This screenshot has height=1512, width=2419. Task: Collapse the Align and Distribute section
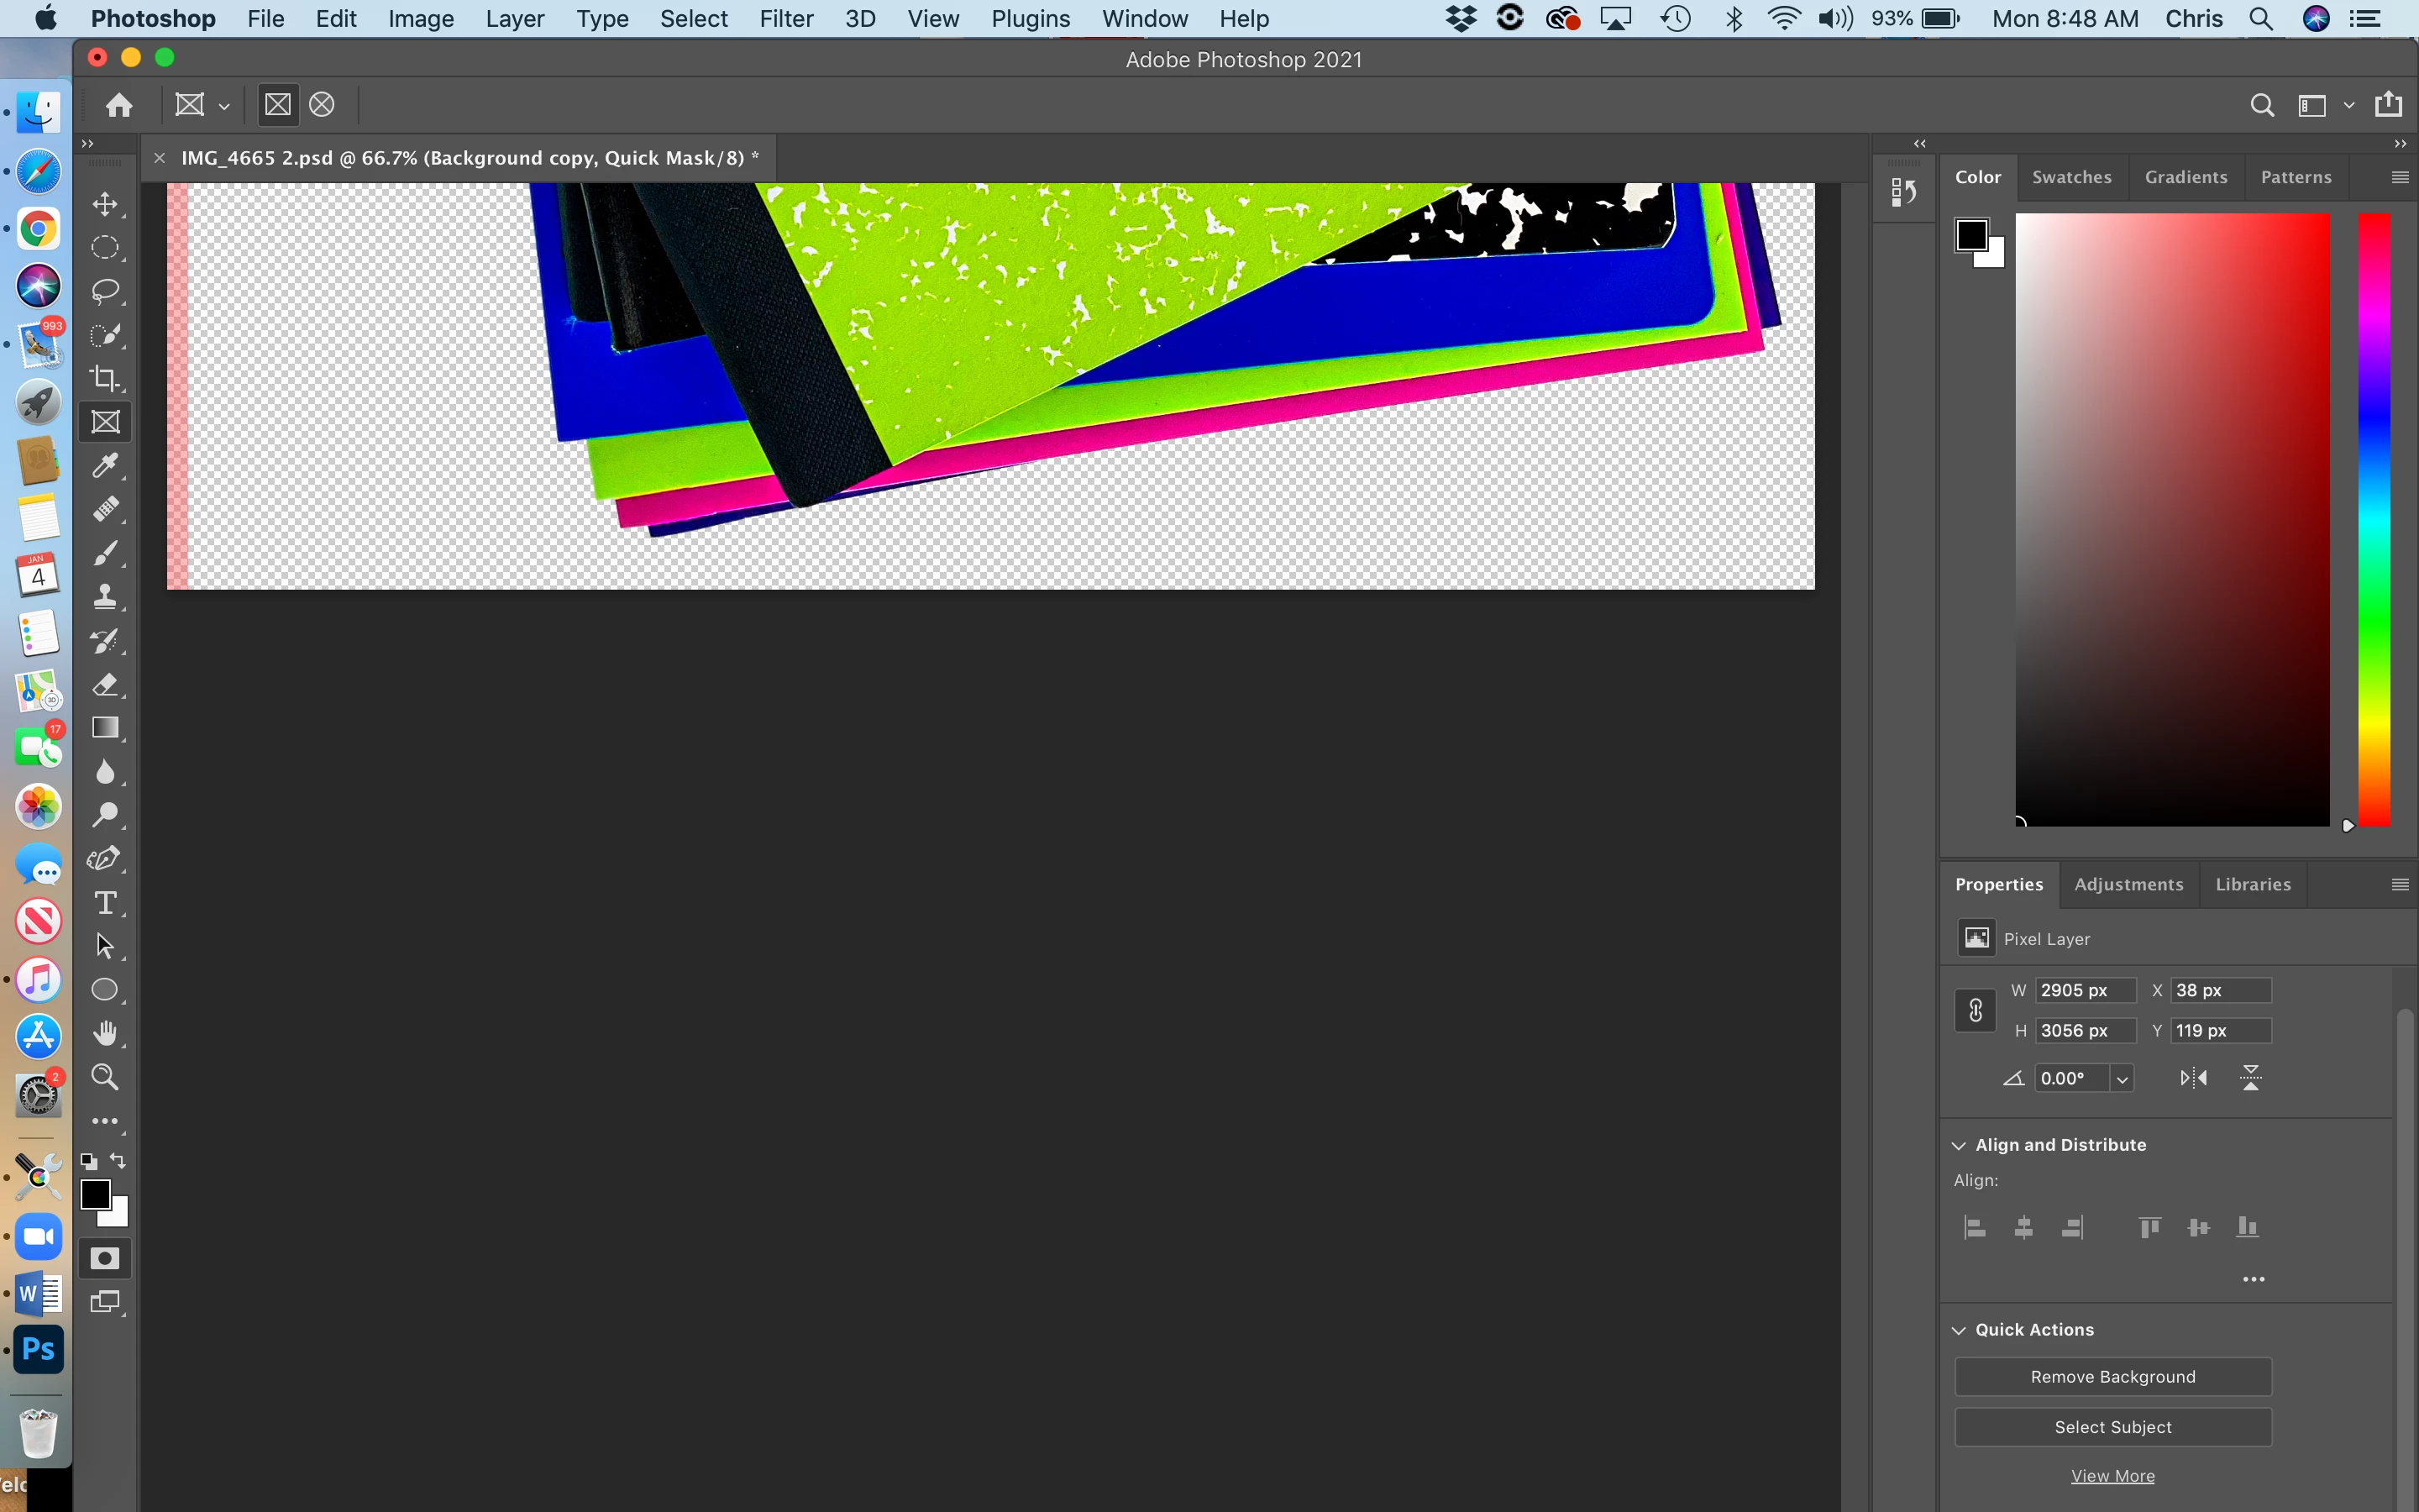coord(1960,1145)
